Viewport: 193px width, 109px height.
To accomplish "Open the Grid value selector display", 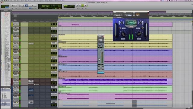I will [x=69, y=6].
